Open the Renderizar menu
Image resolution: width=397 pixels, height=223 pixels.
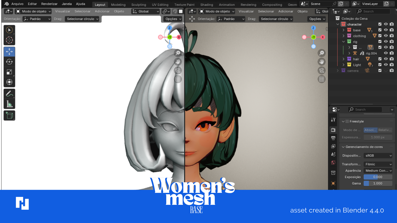49,4
